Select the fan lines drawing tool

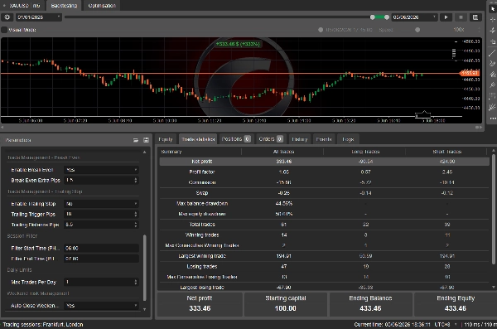[x=492, y=107]
